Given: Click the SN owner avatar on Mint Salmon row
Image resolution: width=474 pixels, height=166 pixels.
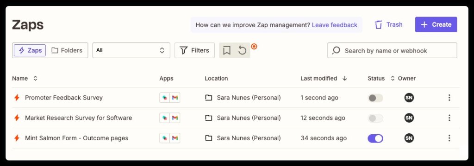Looking at the screenshot, I should point(409,138).
